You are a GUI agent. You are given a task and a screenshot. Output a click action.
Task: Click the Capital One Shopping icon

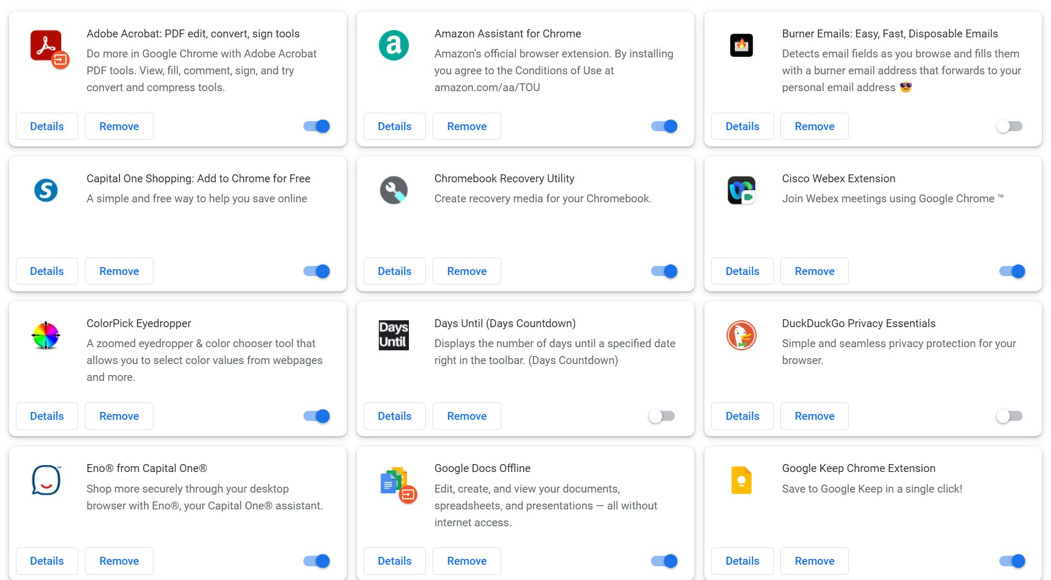click(46, 190)
